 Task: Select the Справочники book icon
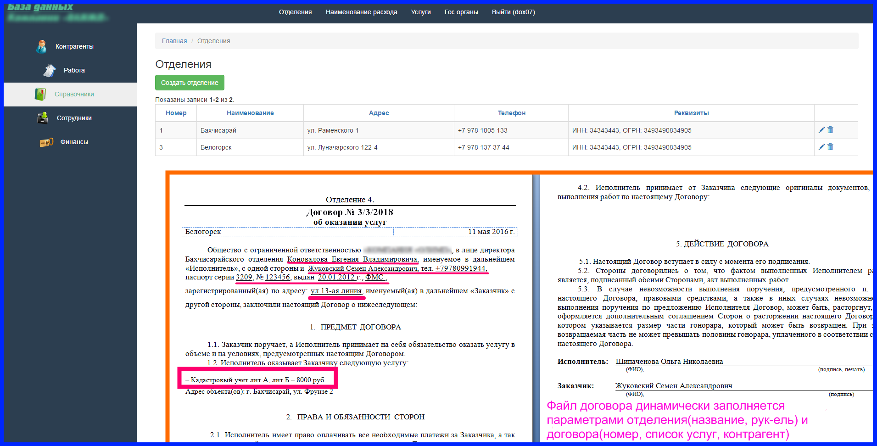[x=40, y=94]
